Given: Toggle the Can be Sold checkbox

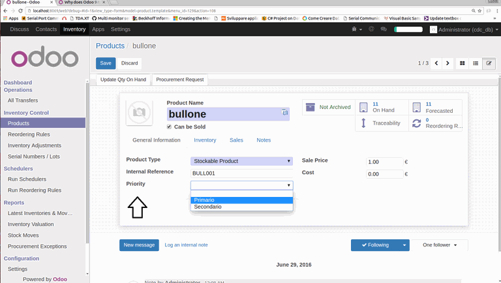Looking at the screenshot, I should coord(169,127).
